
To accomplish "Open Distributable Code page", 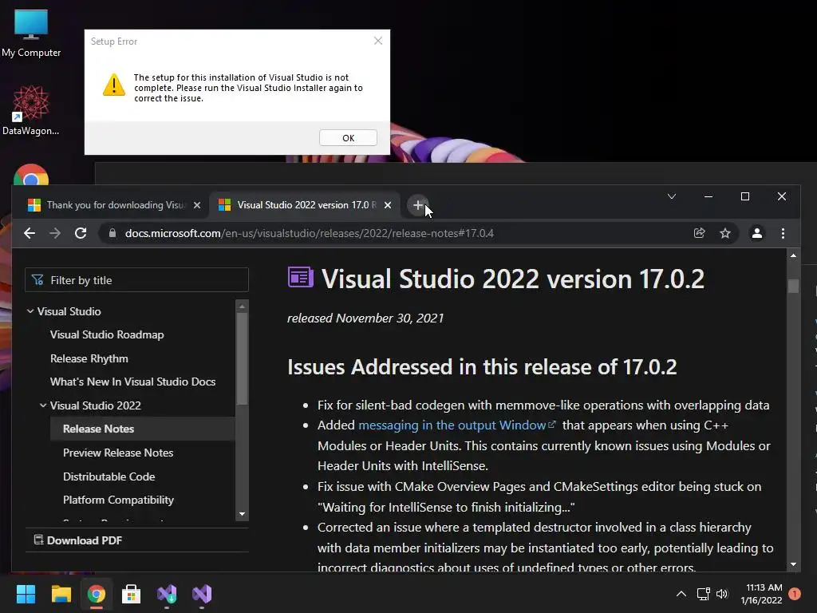I will (109, 477).
